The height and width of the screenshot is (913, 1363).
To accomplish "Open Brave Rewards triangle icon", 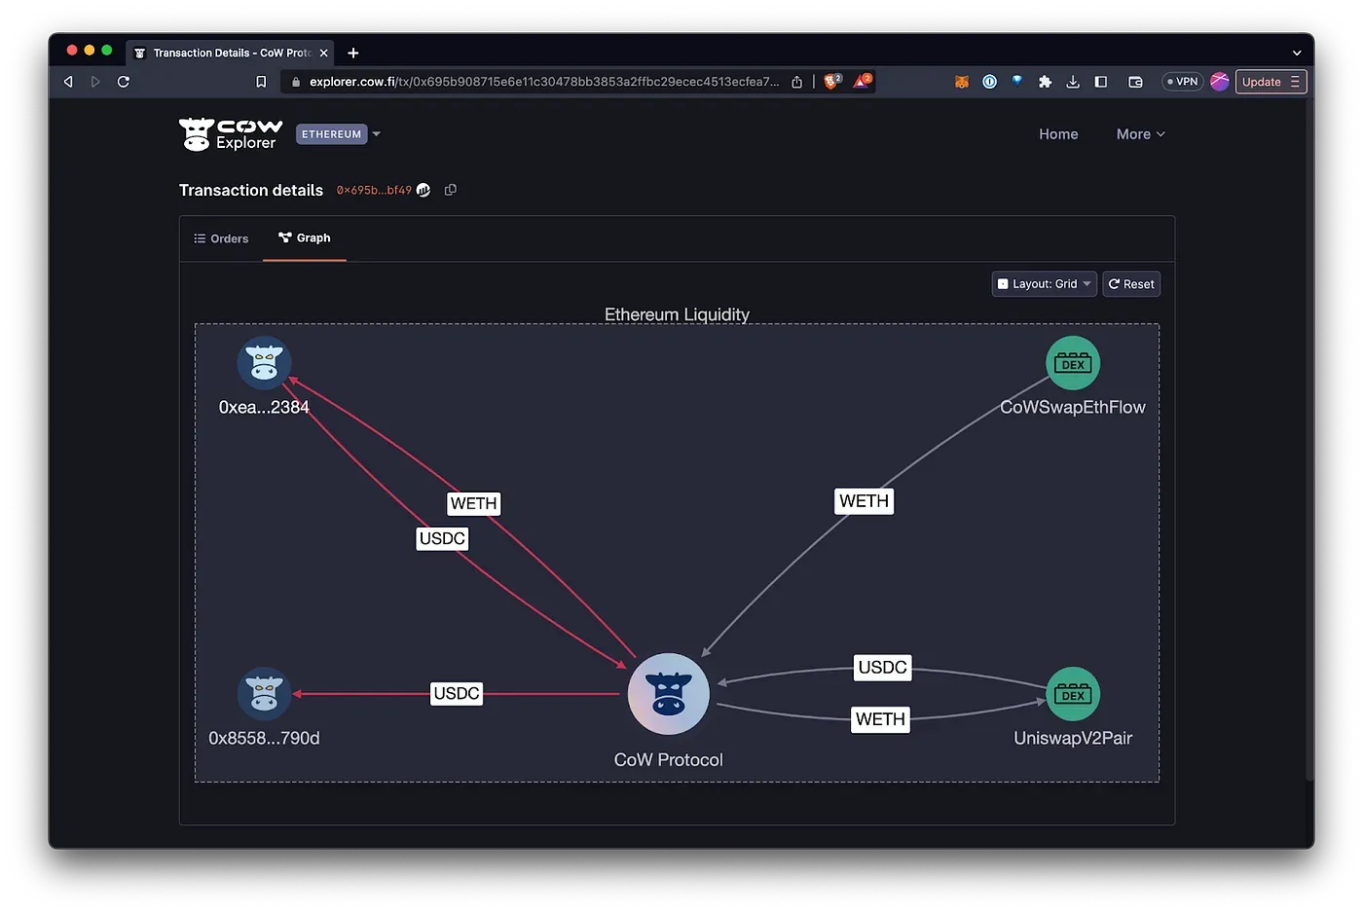I will point(863,81).
